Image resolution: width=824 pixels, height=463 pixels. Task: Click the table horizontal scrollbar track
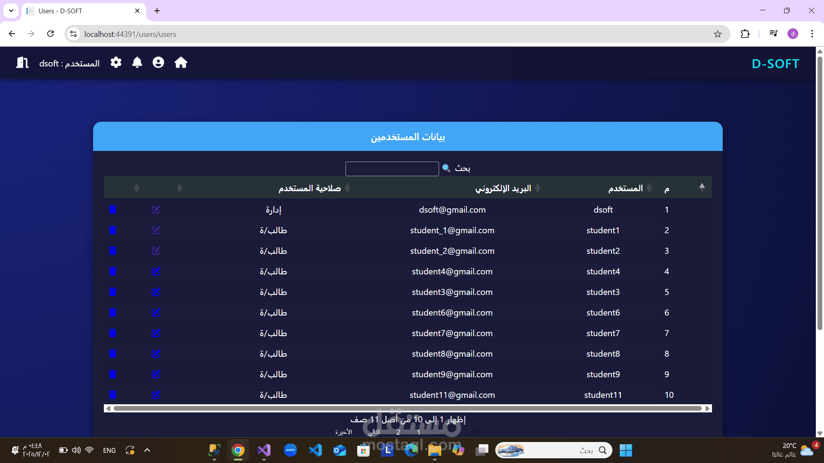coord(408,409)
